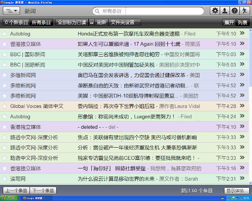Image resolution: width=252 pixels, height=201 pixels.
Task: Open original of 奥巴马在国会 item via arrow
Action: [x=242, y=75]
